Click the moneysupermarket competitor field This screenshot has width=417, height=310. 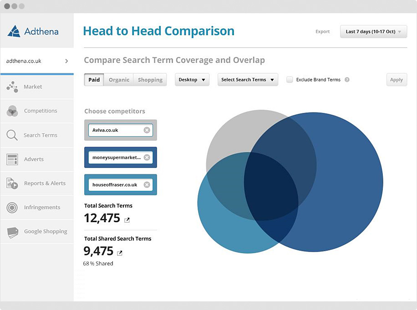tap(121, 158)
